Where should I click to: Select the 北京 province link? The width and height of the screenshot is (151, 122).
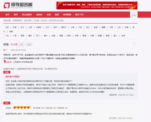tap(7, 27)
